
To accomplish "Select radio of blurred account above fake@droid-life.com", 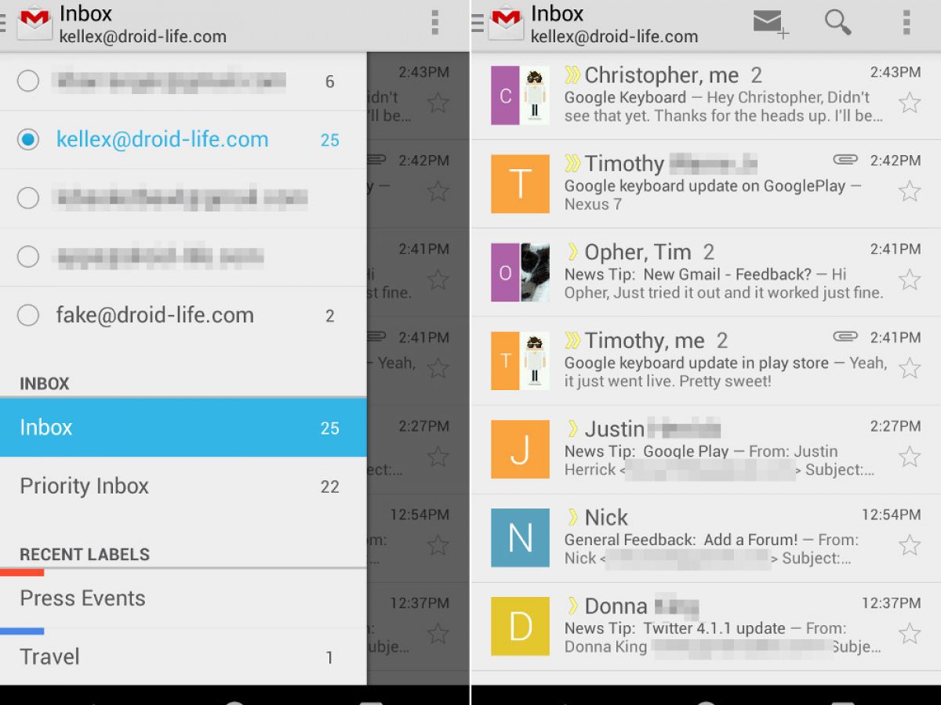I will click(28, 256).
